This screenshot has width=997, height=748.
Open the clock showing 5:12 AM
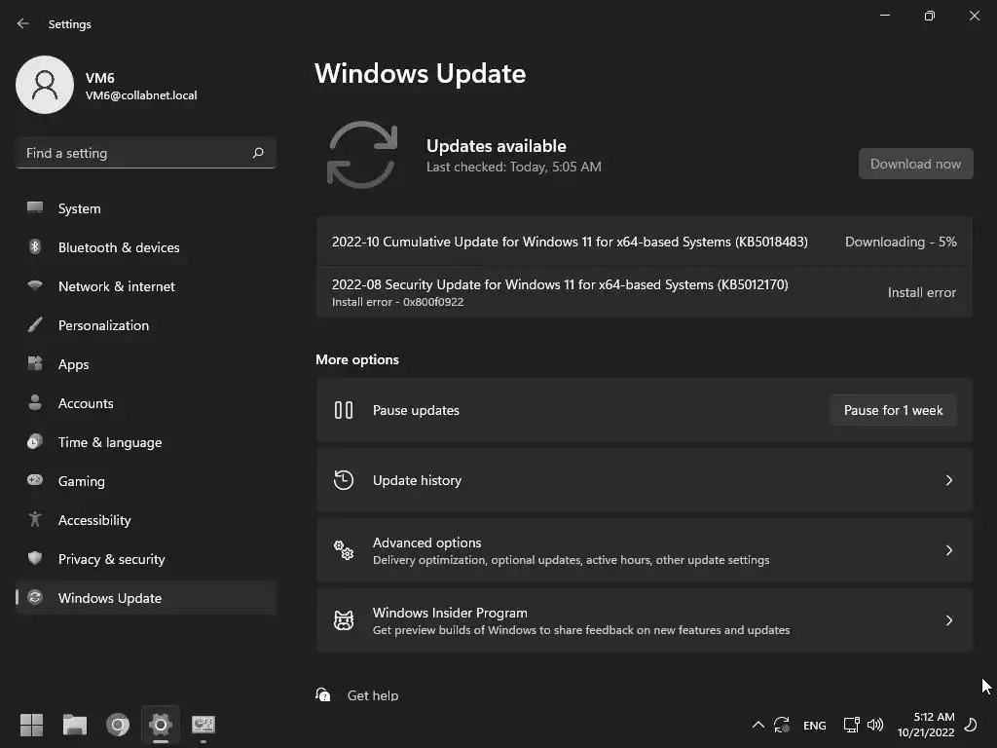click(926, 725)
